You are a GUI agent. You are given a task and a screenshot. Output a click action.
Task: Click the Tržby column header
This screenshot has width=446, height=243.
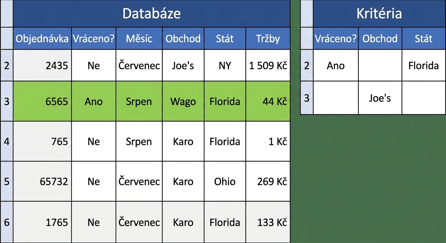[x=268, y=39]
